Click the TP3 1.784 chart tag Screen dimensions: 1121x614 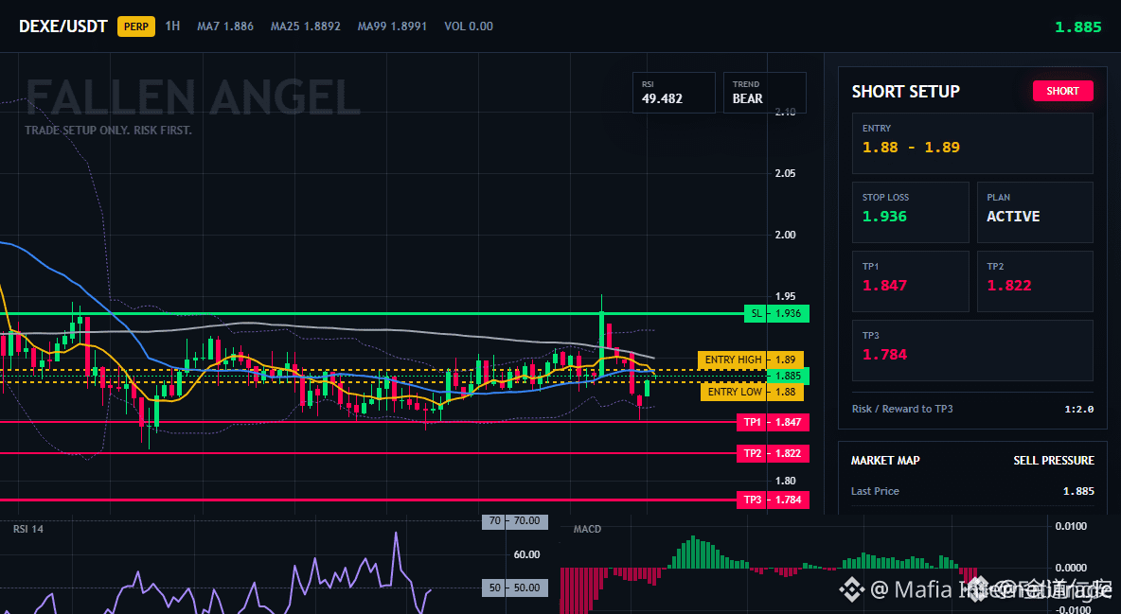773,500
